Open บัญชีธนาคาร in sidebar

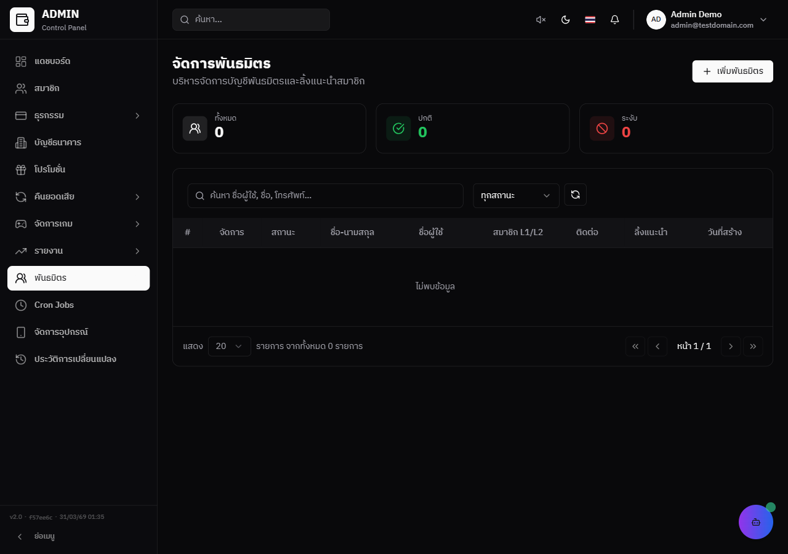pos(78,143)
